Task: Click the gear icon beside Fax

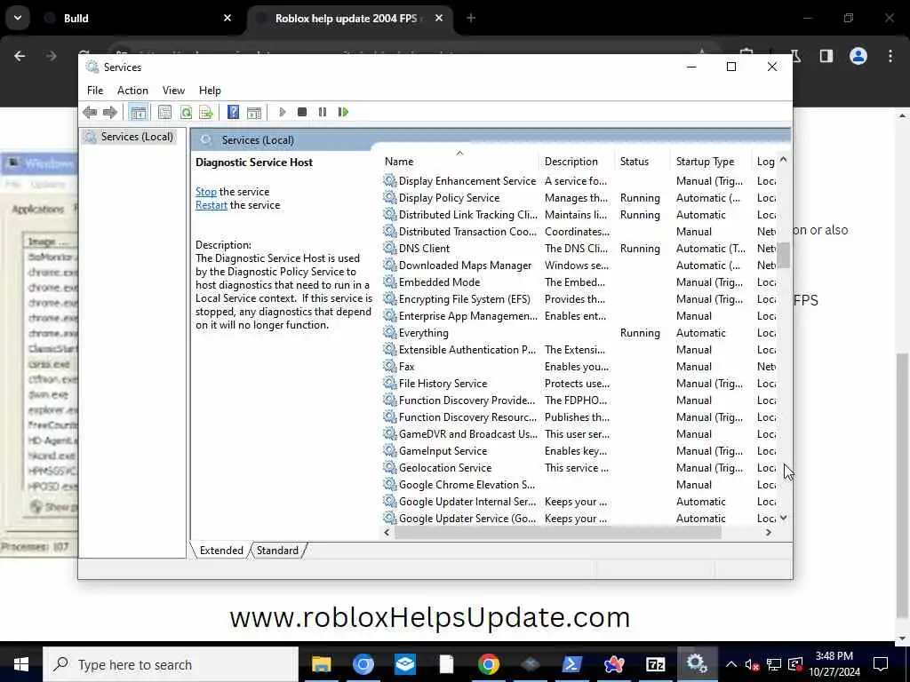Action: pyautogui.click(x=390, y=367)
